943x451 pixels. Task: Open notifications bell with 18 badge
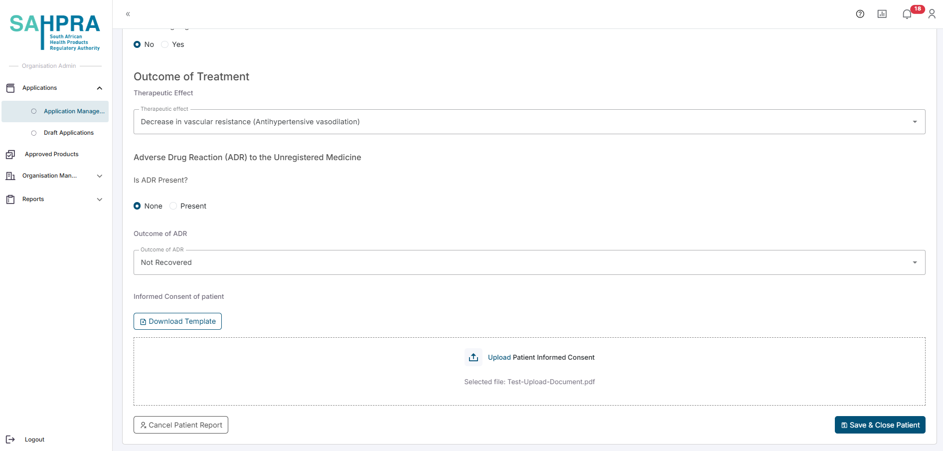point(907,14)
